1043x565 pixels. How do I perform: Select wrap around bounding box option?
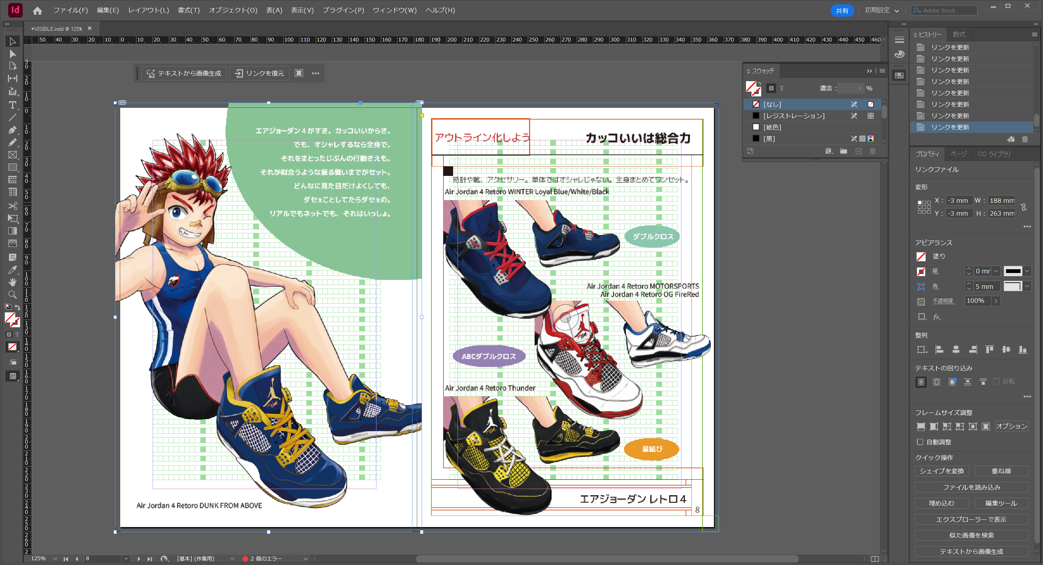[937, 382]
